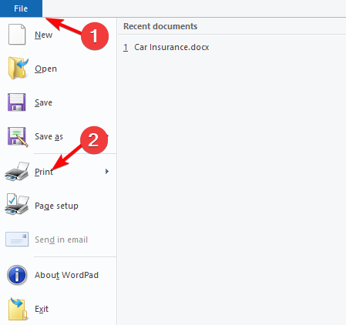This screenshot has height=325, width=346.
Task: Click the About WordPad info icon
Action: pyautogui.click(x=17, y=275)
